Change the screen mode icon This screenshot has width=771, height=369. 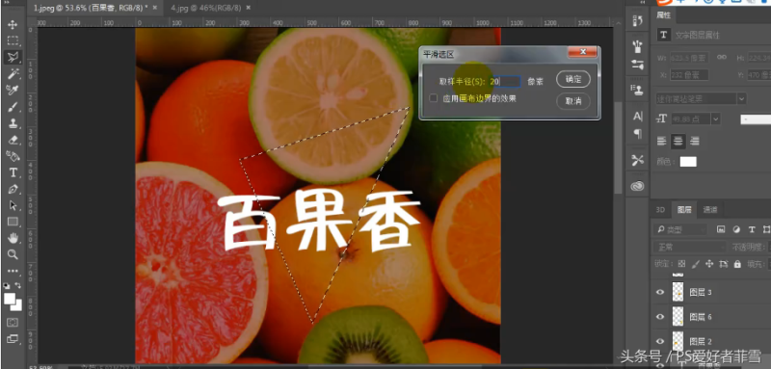click(13, 338)
